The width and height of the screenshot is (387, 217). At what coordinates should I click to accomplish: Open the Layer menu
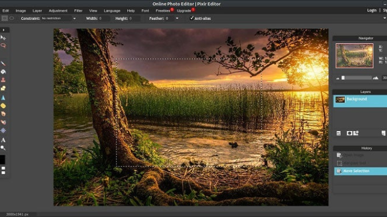[x=37, y=11]
